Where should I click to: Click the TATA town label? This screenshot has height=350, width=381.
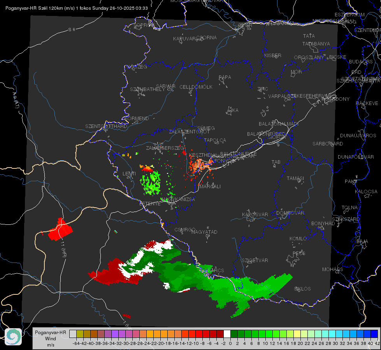click(309, 36)
